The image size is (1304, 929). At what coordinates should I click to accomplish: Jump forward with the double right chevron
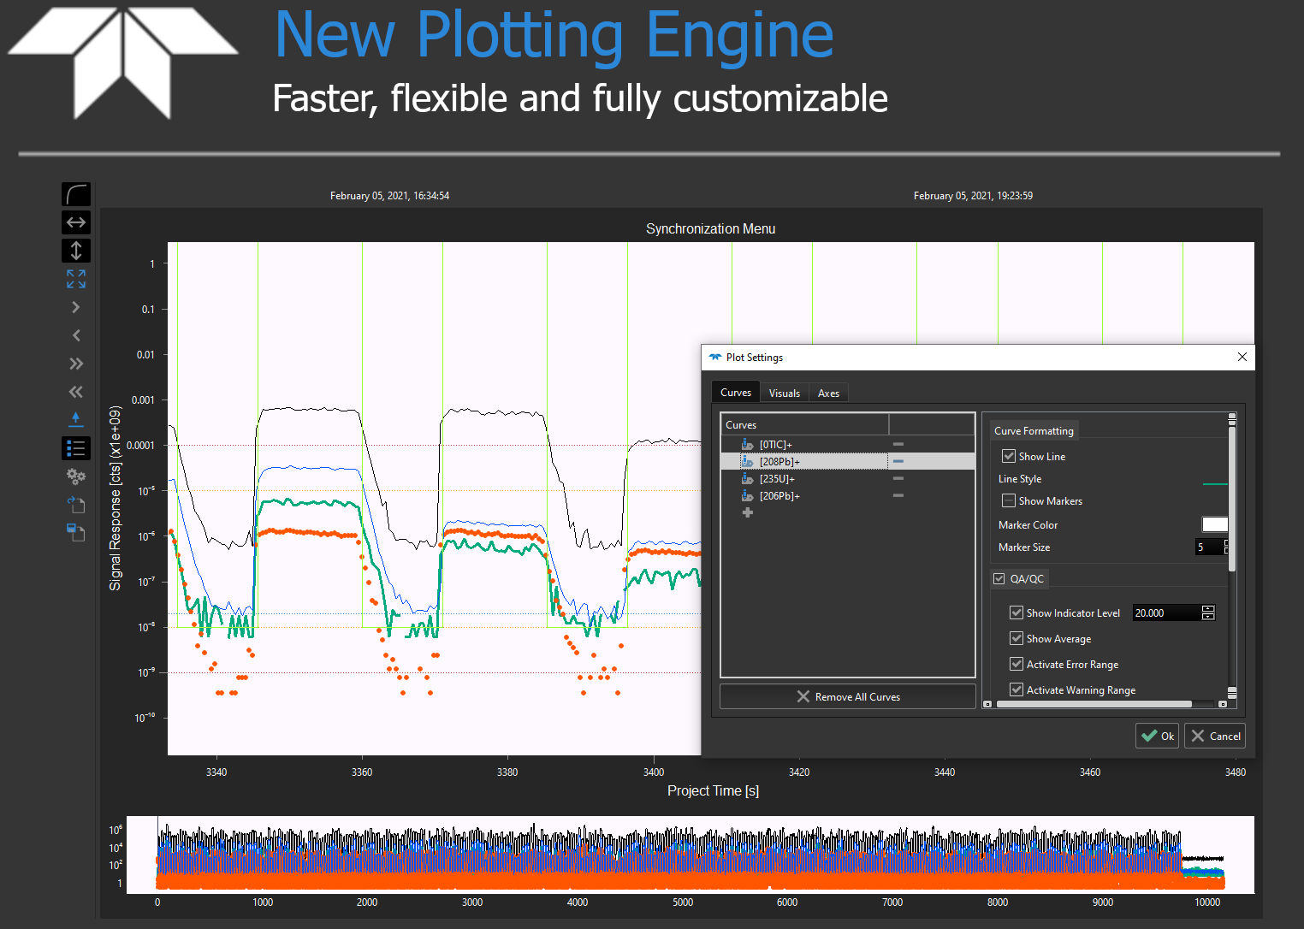click(x=76, y=364)
